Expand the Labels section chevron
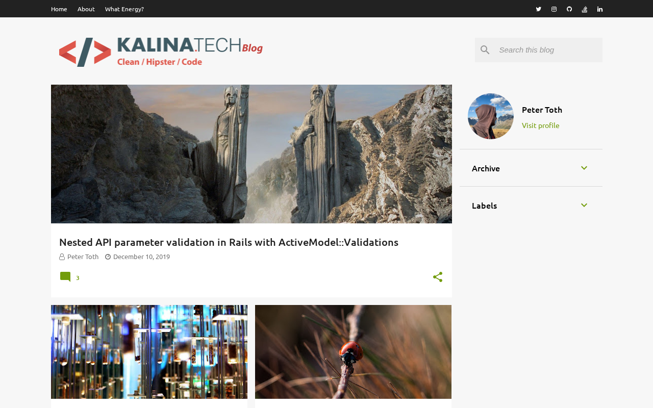 584,205
